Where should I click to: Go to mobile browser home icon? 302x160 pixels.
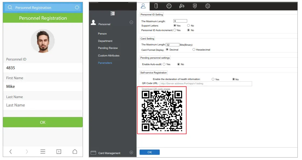point(75,152)
